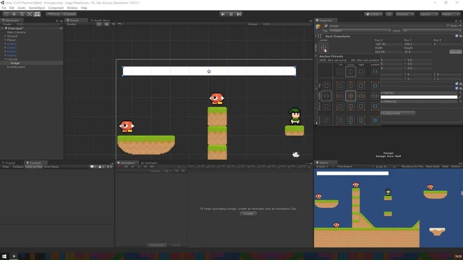Open the Layers dropdown in toolbar
Image resolution: width=463 pixels, height=260 pixels.
click(428, 14)
